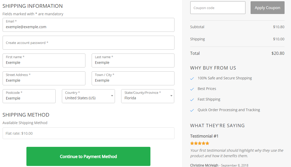This screenshot has width=291, height=167.
Task: Click the Postcode field
Action: [29, 96]
